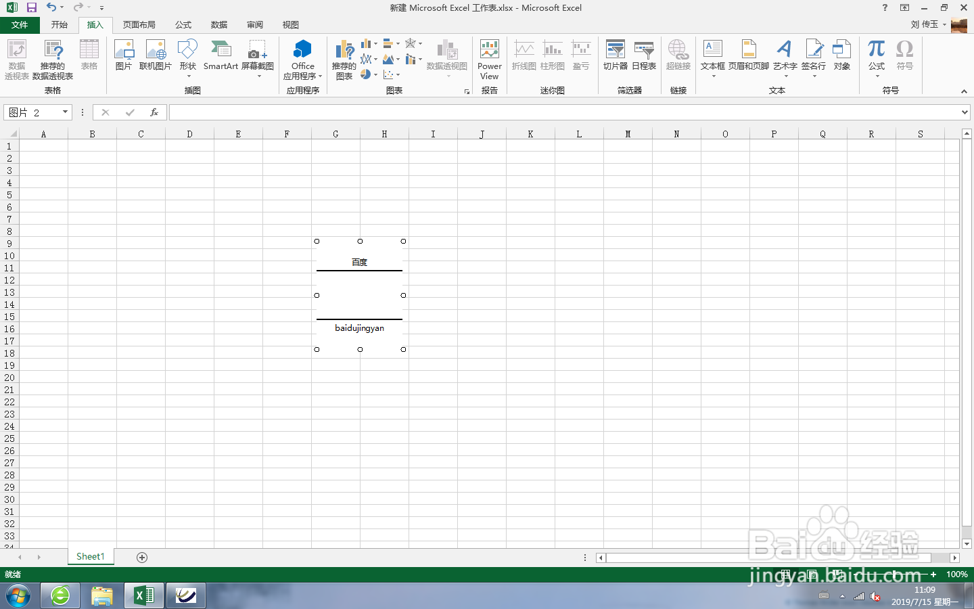Undo the last action
974x609 pixels.
[x=51, y=7]
